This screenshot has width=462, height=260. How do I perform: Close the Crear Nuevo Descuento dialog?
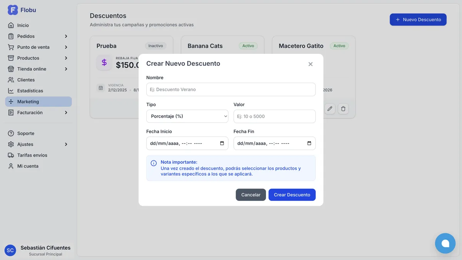coord(310,64)
